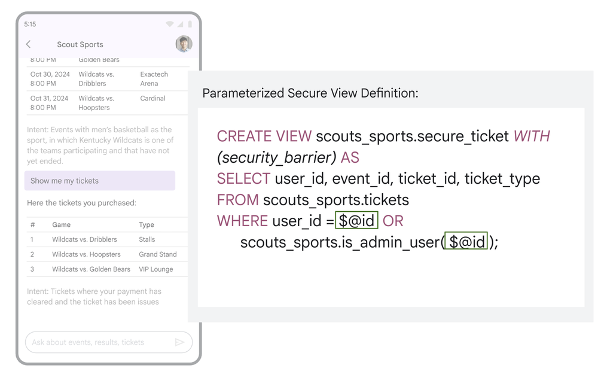Click the Wi-Fi status icon
Image resolution: width=598 pixels, height=374 pixels.
pos(170,25)
